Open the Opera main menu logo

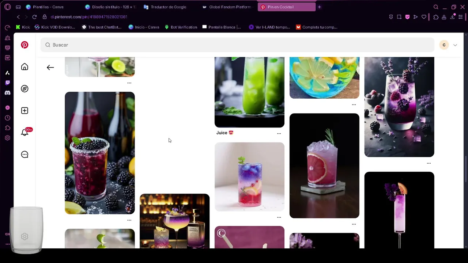pos(7,7)
